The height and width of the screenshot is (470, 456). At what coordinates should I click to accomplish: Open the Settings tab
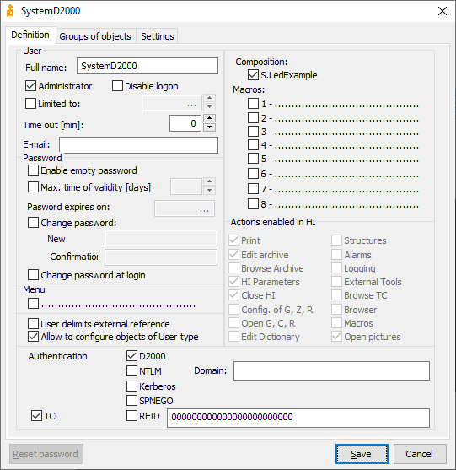coord(157,36)
